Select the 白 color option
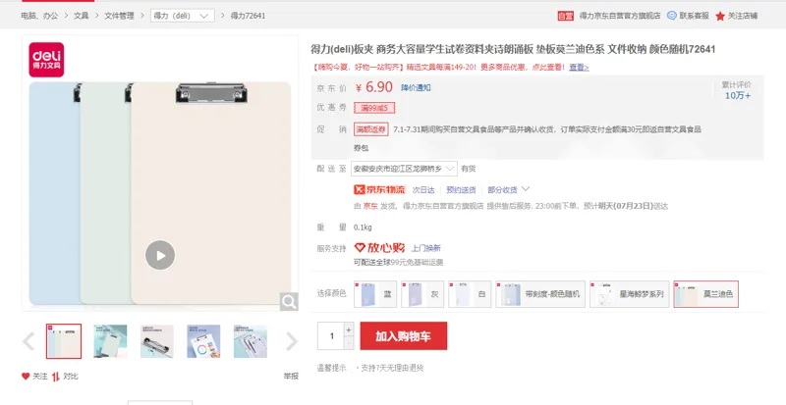 click(x=470, y=294)
